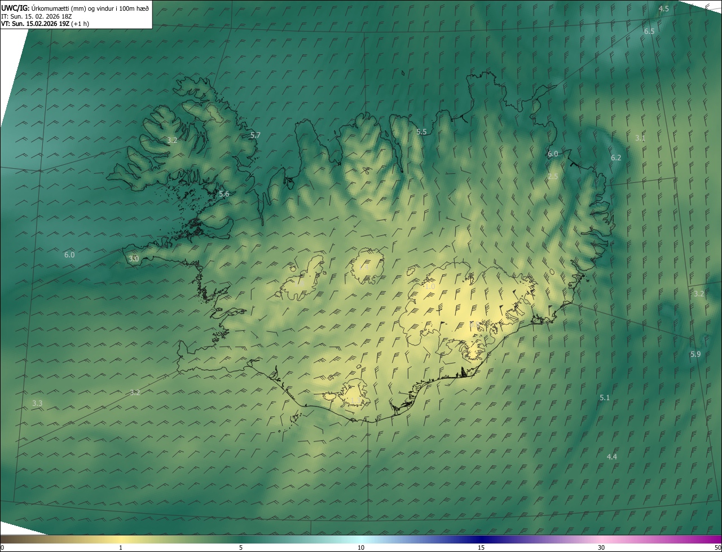The height and width of the screenshot is (552, 722).
Task: Select the 'IT: Sun. 15. 02. 2026 18Z' line
Action: pos(36,16)
